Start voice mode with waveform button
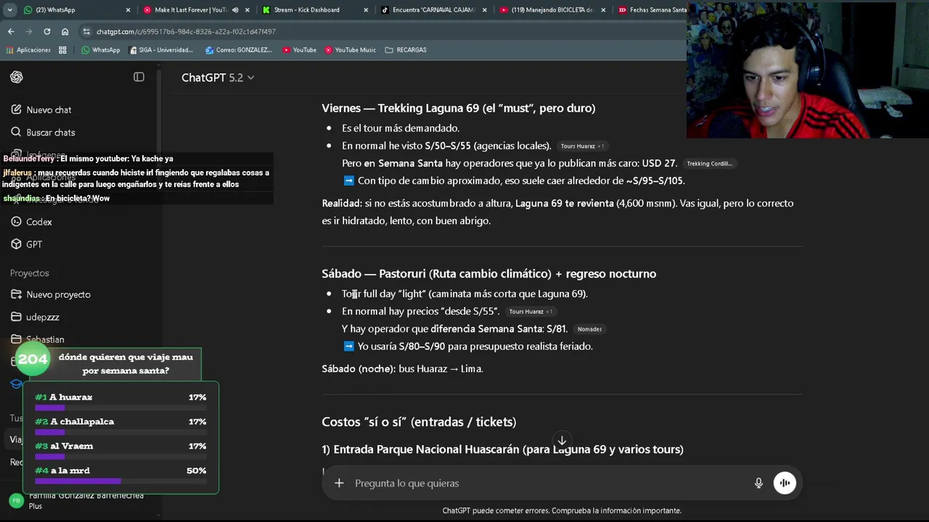Image resolution: width=929 pixels, height=522 pixels. [x=785, y=483]
